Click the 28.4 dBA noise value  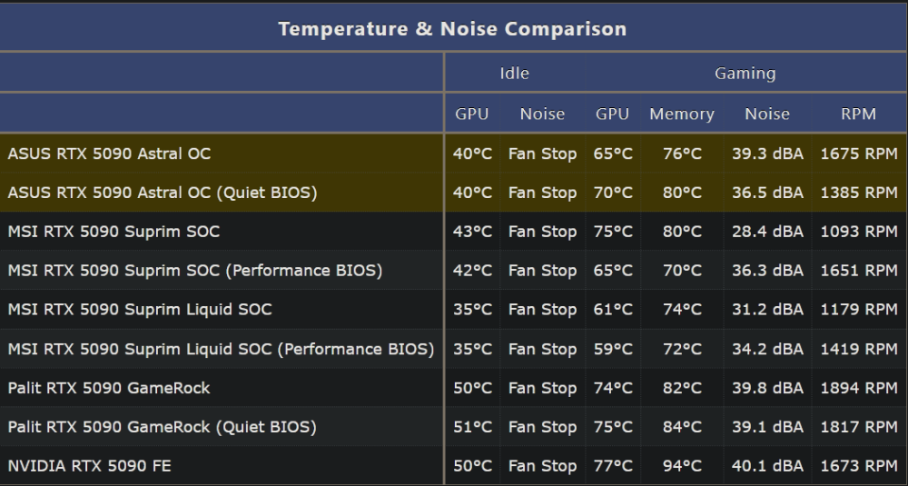[x=767, y=232]
